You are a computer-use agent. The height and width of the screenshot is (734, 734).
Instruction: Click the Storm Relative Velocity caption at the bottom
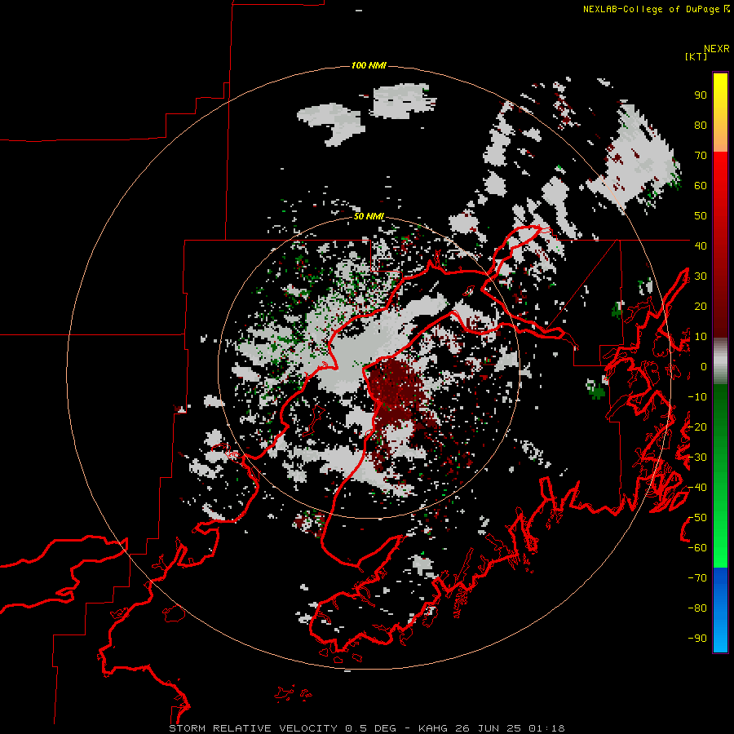coord(367,728)
